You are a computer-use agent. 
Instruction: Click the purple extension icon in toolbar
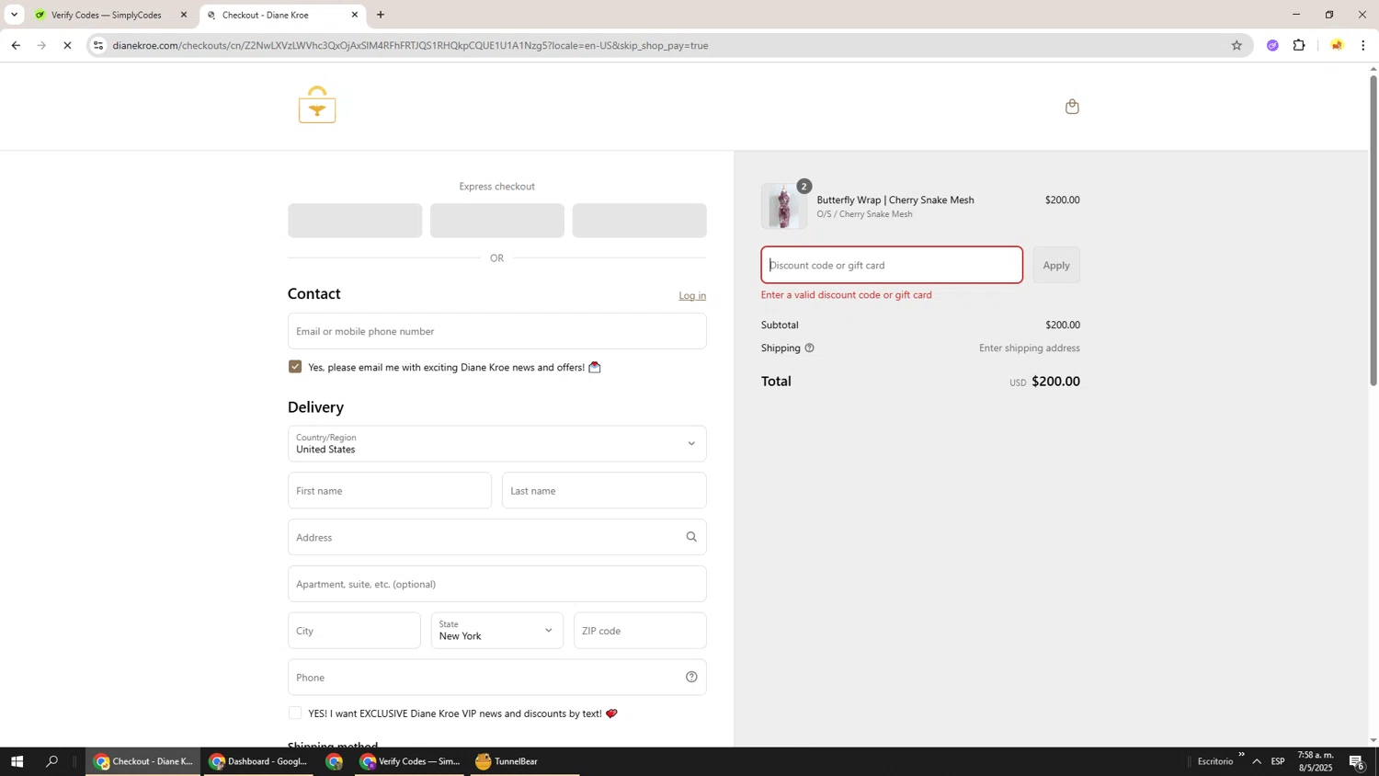tap(1272, 45)
